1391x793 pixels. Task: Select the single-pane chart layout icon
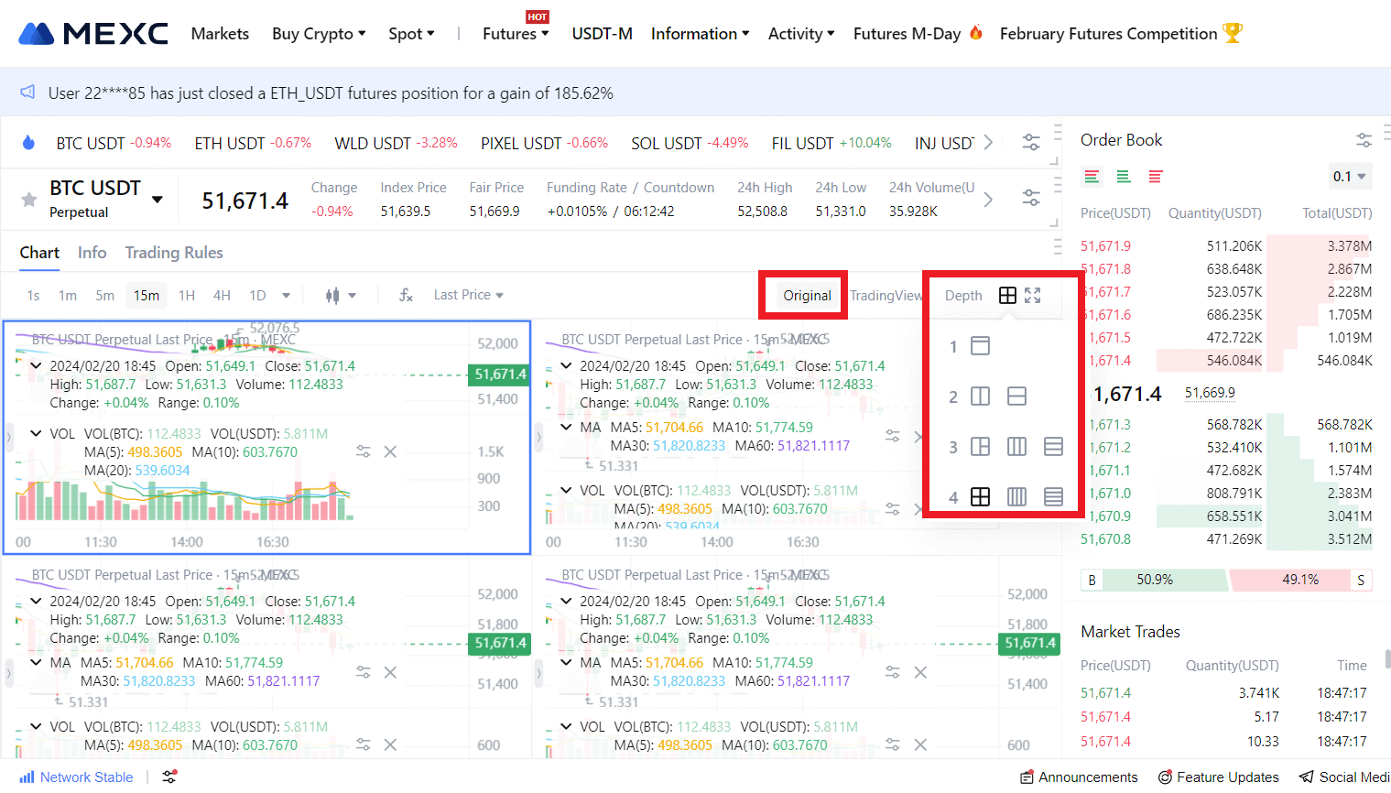(x=980, y=346)
